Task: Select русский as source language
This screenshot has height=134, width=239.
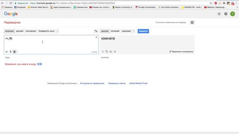Action: 20,31
